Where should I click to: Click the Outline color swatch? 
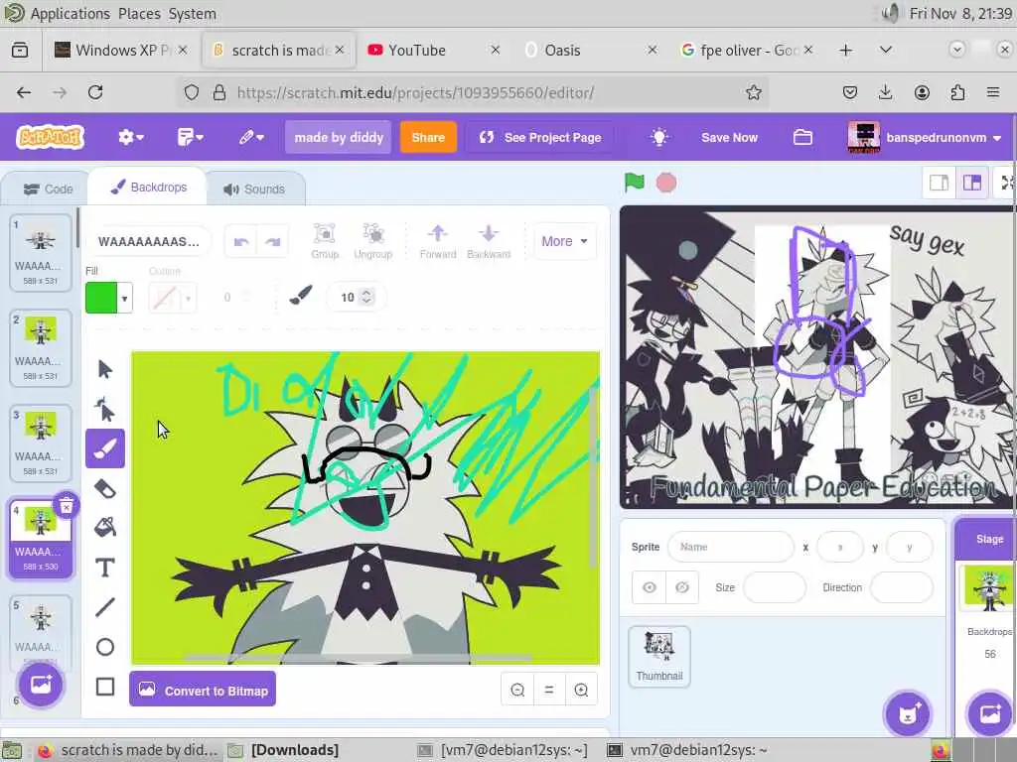point(165,298)
